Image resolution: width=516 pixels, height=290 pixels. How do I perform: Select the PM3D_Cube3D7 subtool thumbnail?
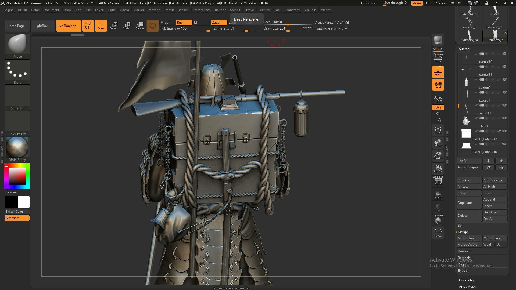click(x=466, y=133)
